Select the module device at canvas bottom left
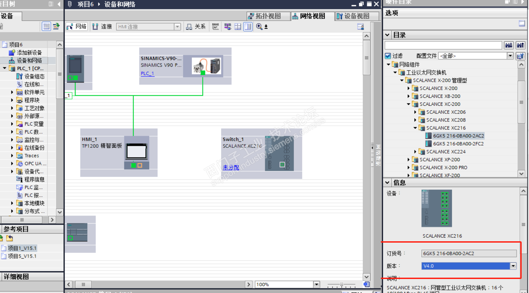529x293 pixels. tap(77, 232)
